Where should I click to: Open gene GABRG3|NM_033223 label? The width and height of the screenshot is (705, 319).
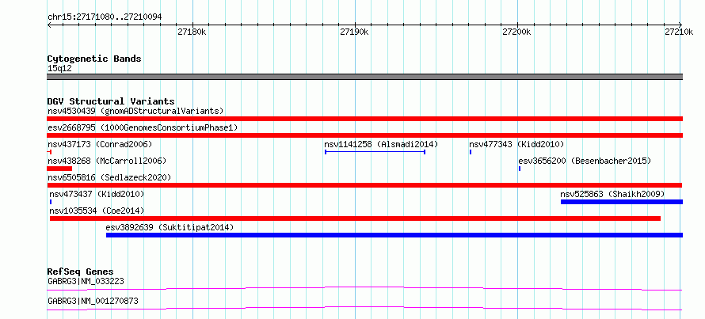pyautogui.click(x=86, y=281)
